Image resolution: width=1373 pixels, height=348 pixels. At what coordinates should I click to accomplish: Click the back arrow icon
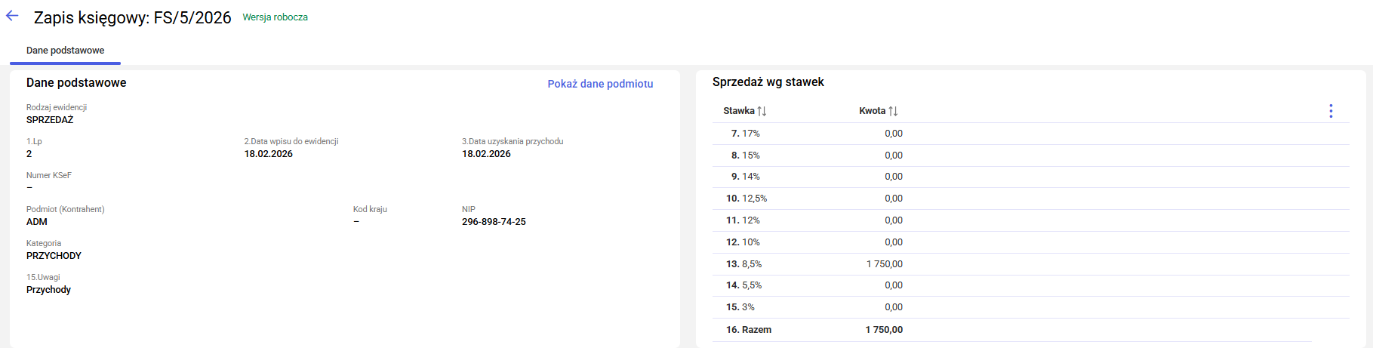[12, 16]
